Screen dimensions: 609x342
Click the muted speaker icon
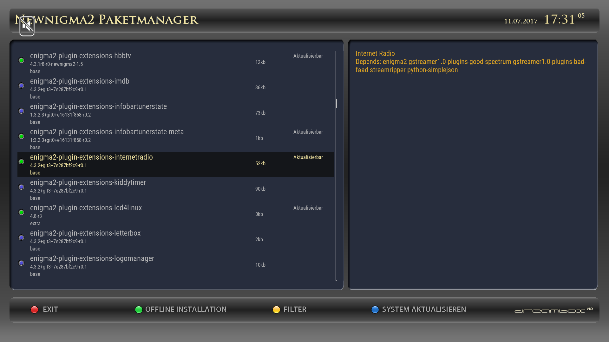point(27,26)
